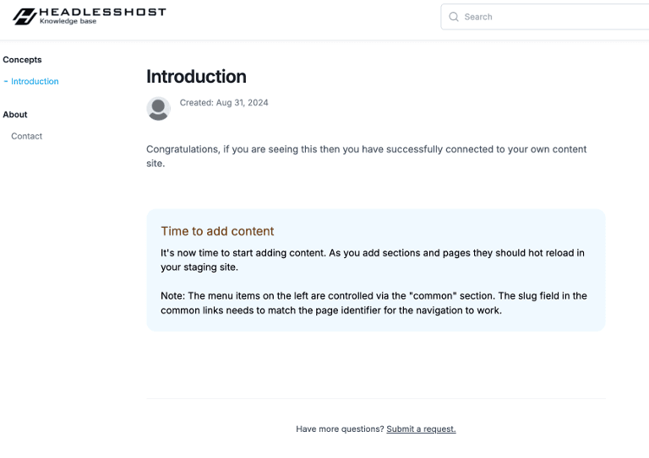Click the hot reload paragraph in callout

[372, 260]
